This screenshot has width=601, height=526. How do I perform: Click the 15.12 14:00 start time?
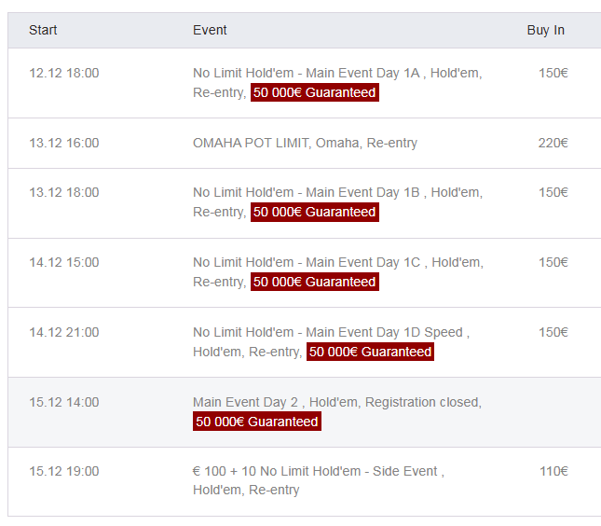(x=63, y=402)
